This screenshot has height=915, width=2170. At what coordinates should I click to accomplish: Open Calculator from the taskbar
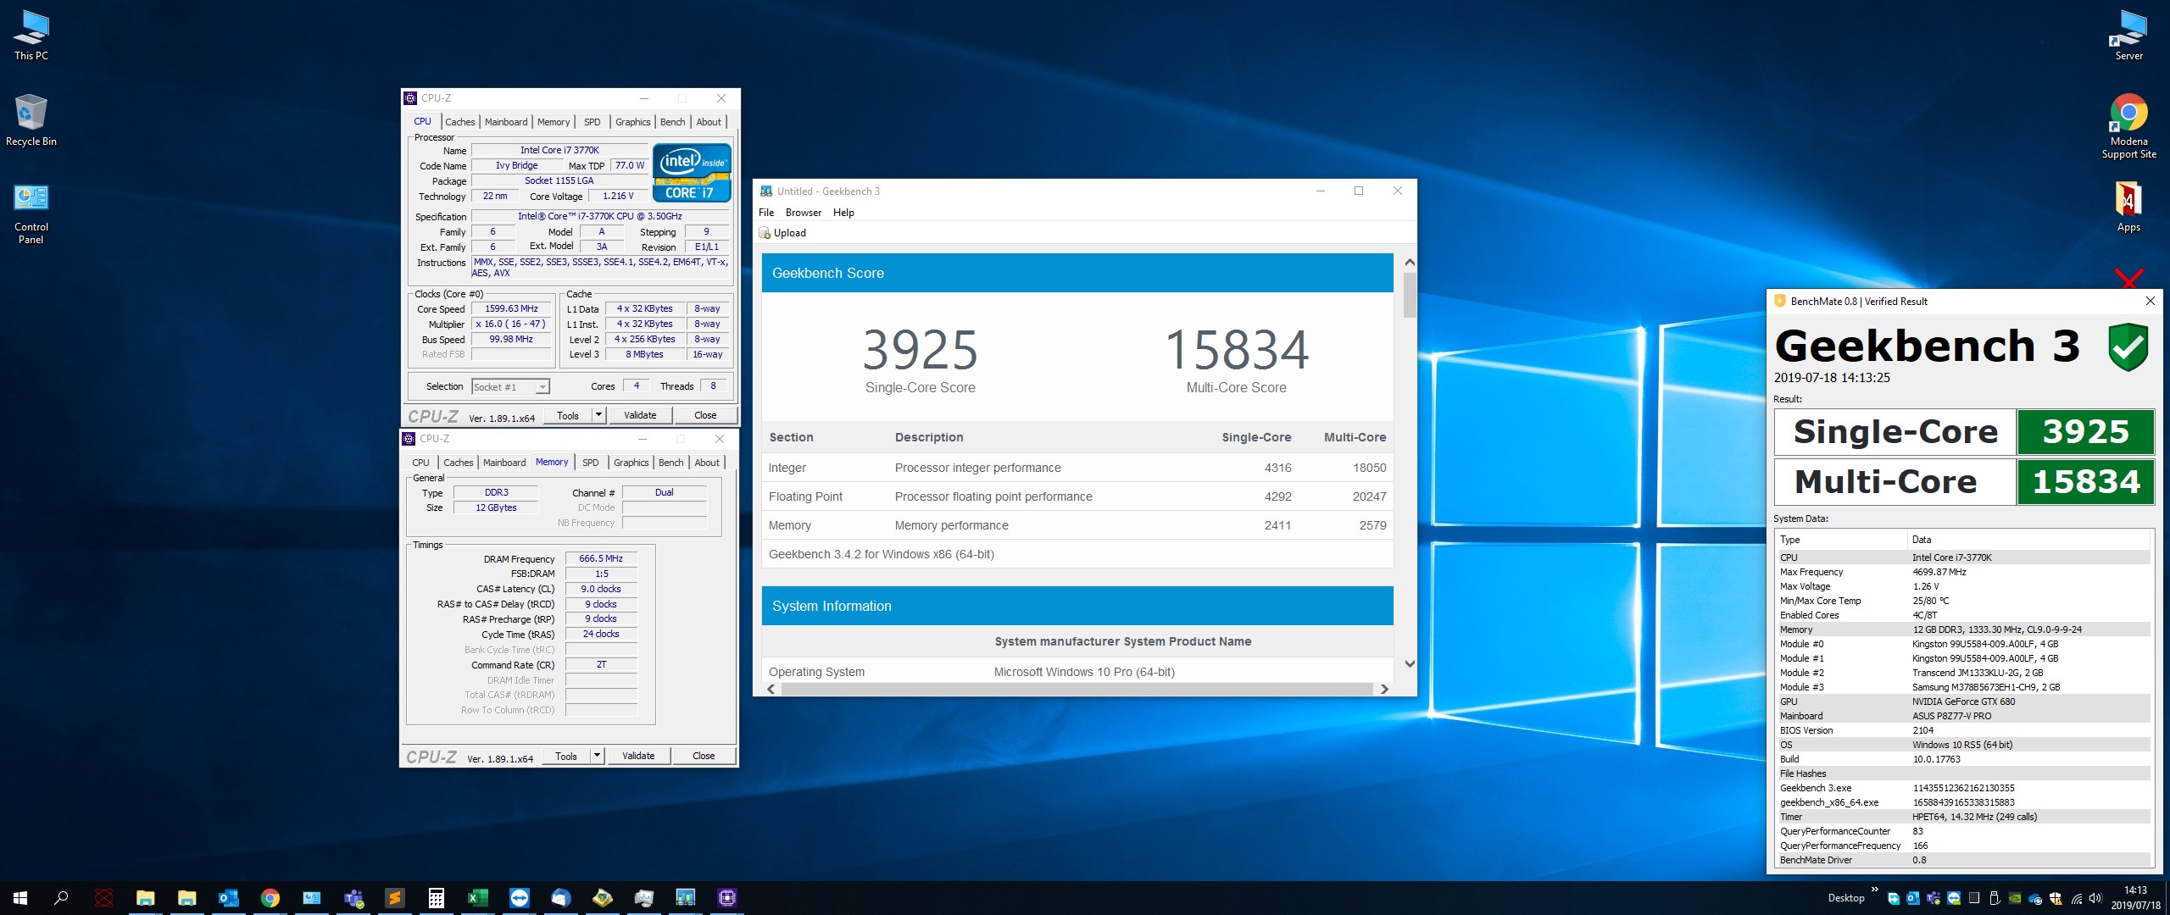click(x=437, y=897)
